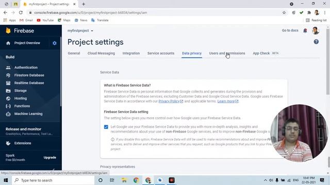Viewport: 330px width, 185px height.
Task: Open Project Overview home icon
Action: click(8, 43)
